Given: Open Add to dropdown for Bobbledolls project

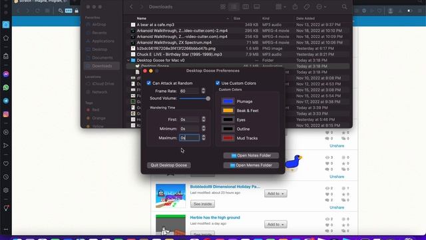Looking at the screenshot, I should point(276,193).
